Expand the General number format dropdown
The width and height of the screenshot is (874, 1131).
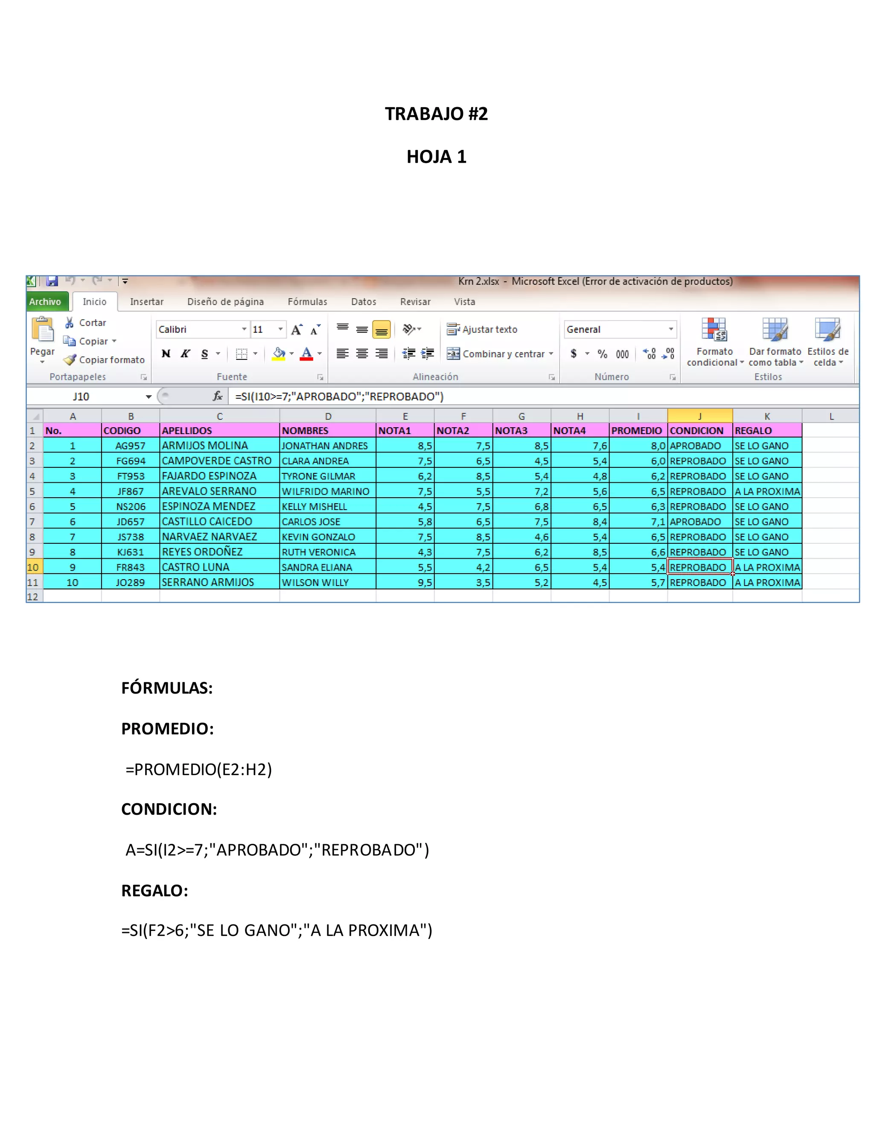(670, 329)
